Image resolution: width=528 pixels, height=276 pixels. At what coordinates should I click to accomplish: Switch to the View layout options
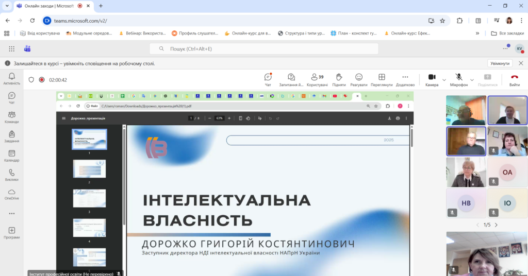click(x=382, y=79)
